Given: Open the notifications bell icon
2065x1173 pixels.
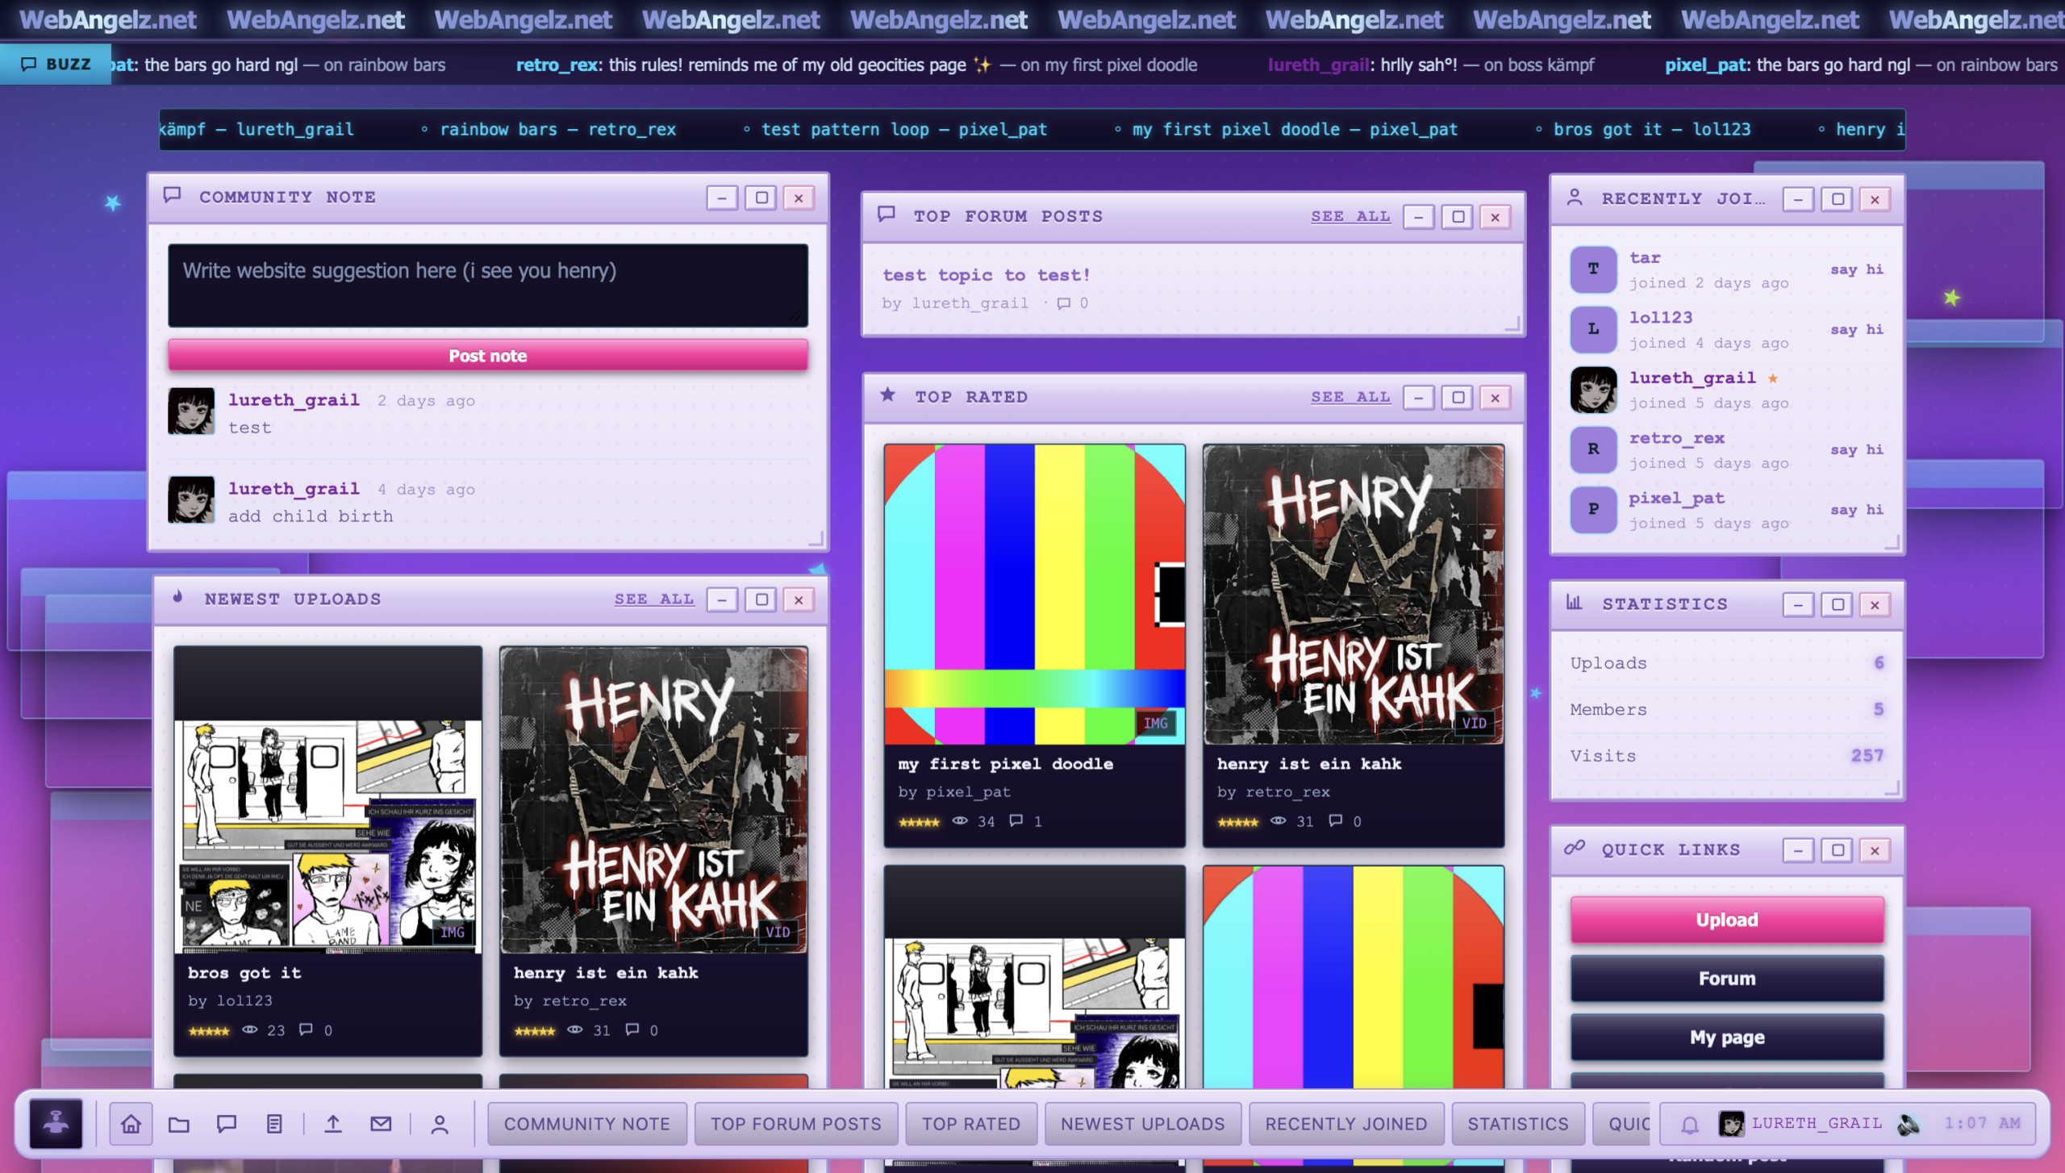Looking at the screenshot, I should tap(1690, 1123).
